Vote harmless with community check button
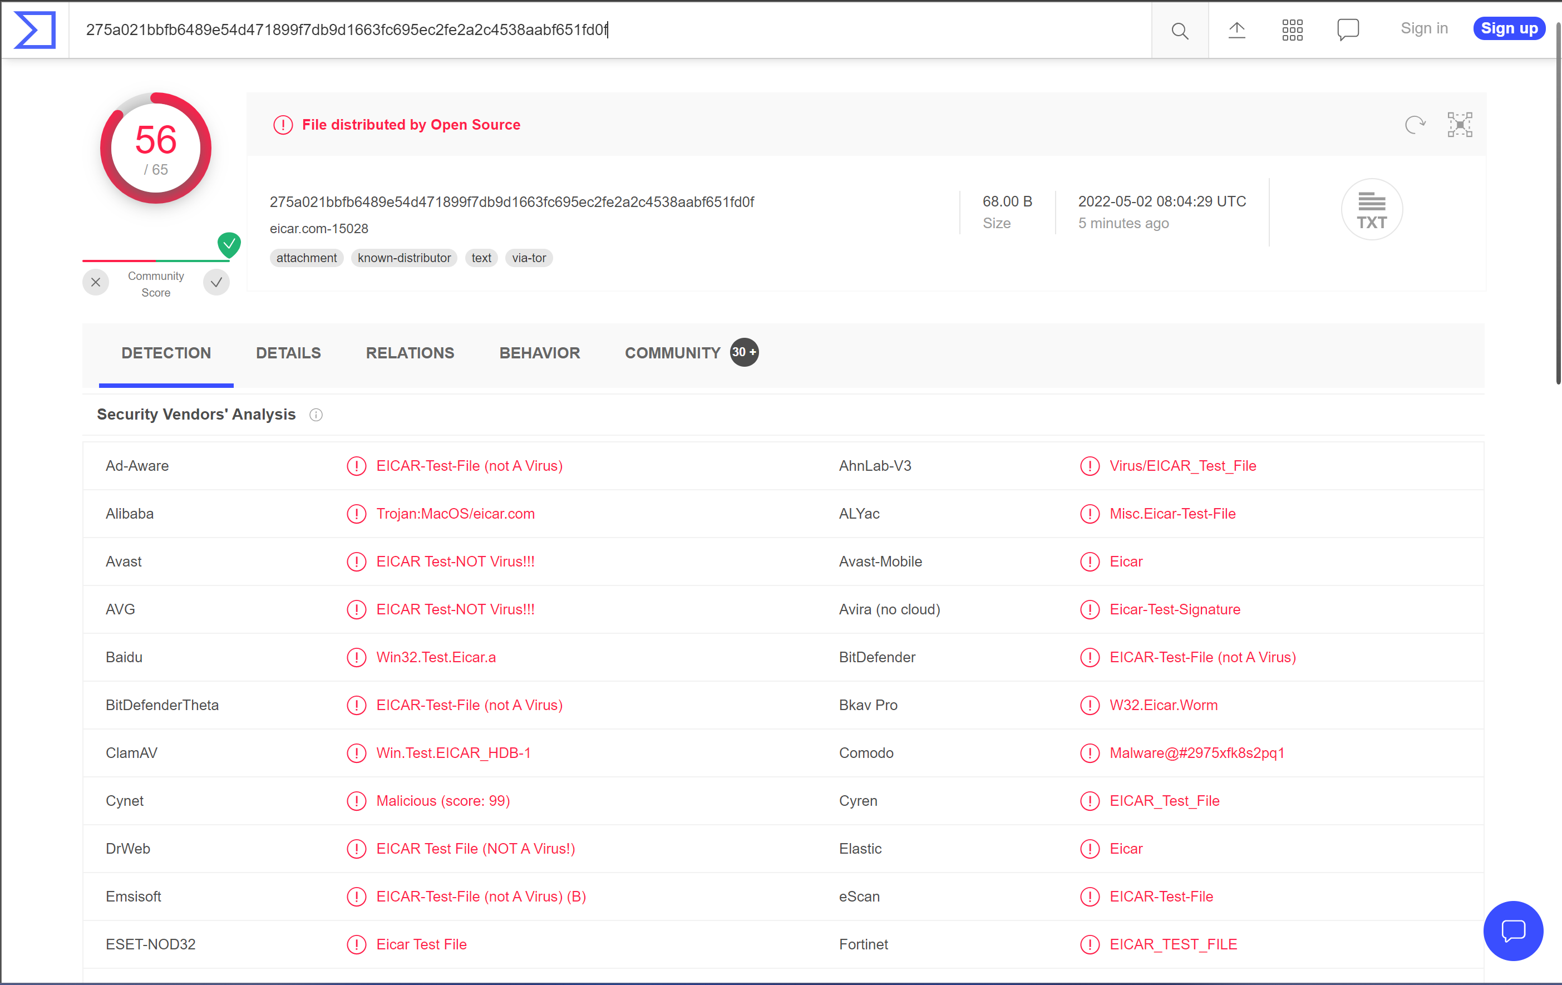This screenshot has height=985, width=1562. [216, 282]
